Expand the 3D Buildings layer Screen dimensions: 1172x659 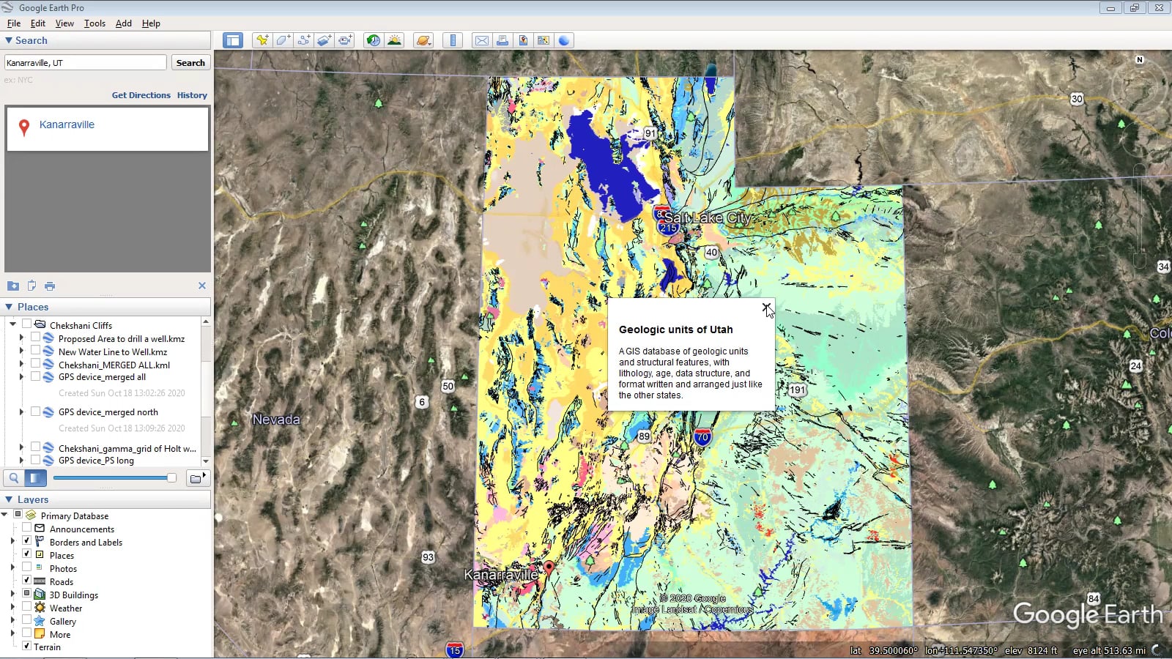pos(12,594)
